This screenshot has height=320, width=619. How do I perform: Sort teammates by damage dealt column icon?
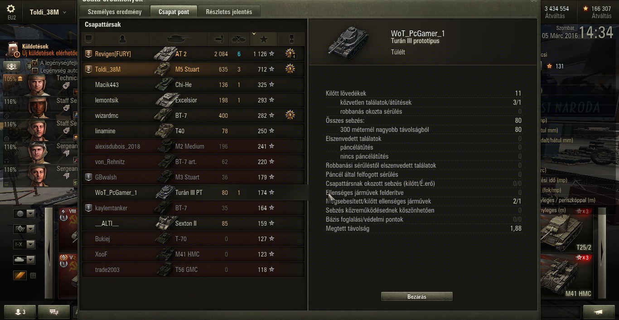[x=218, y=39]
